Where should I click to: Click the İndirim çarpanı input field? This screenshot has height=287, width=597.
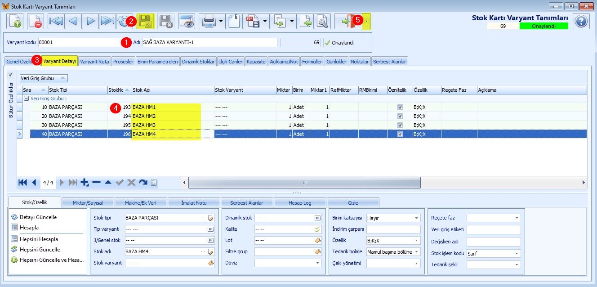coord(393,229)
